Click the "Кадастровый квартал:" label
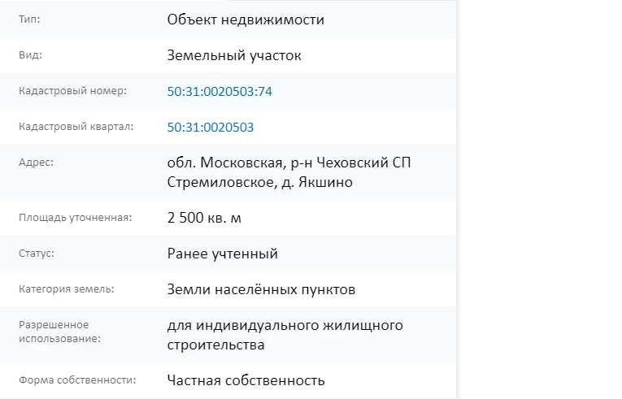This screenshot has width=622, height=399. click(x=76, y=127)
